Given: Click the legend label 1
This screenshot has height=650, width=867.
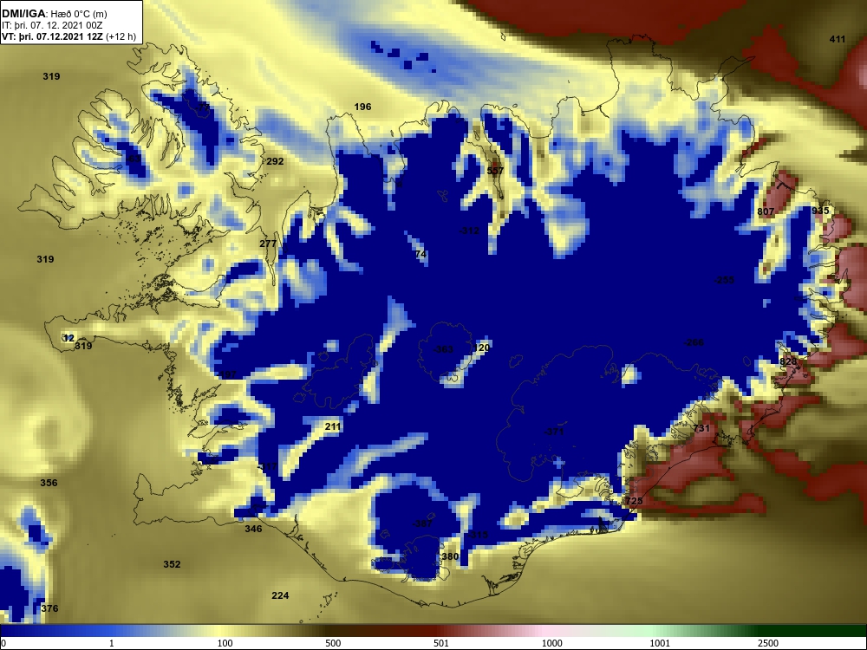Looking at the screenshot, I should pos(112,643).
